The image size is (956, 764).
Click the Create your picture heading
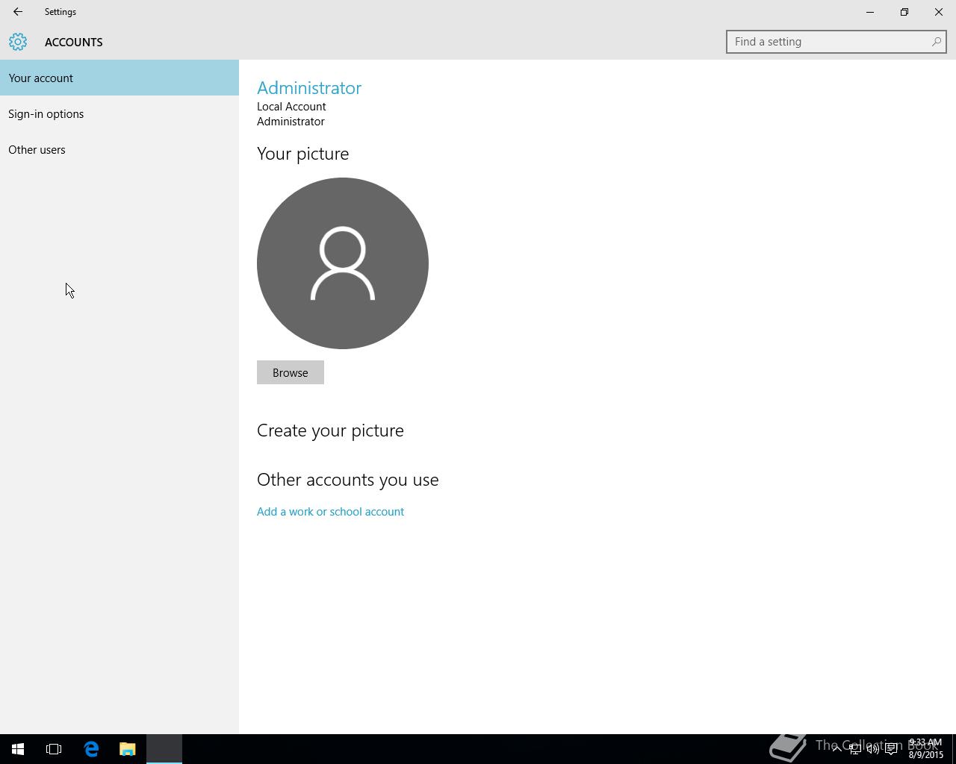click(330, 430)
